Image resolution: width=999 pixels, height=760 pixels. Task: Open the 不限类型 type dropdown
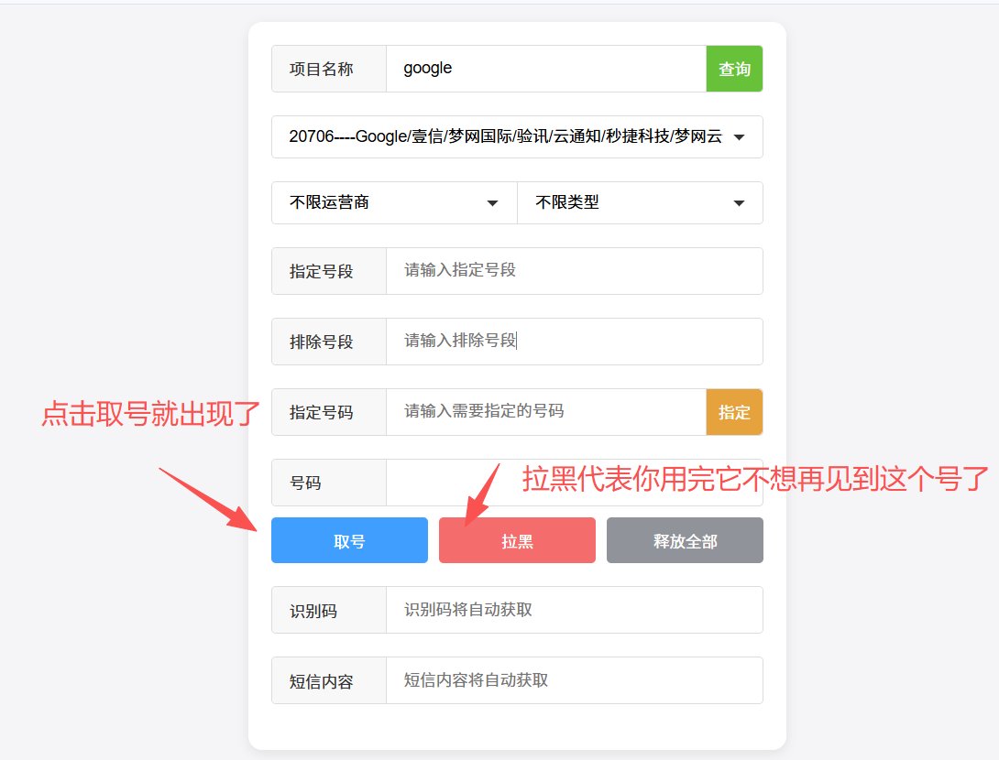[640, 202]
